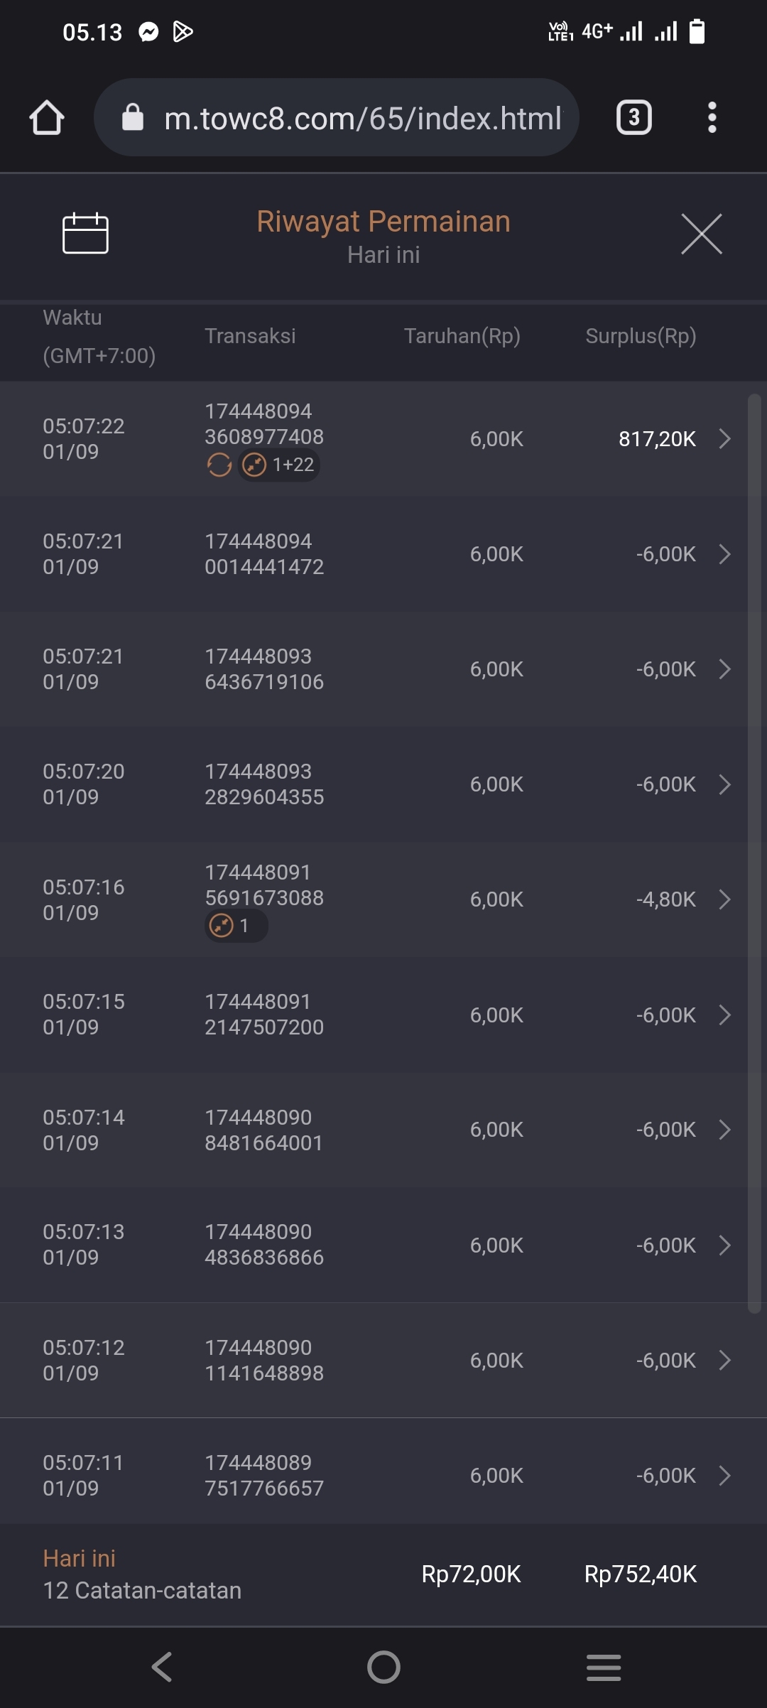Close the Riwayat Permainan panel

[x=701, y=233]
